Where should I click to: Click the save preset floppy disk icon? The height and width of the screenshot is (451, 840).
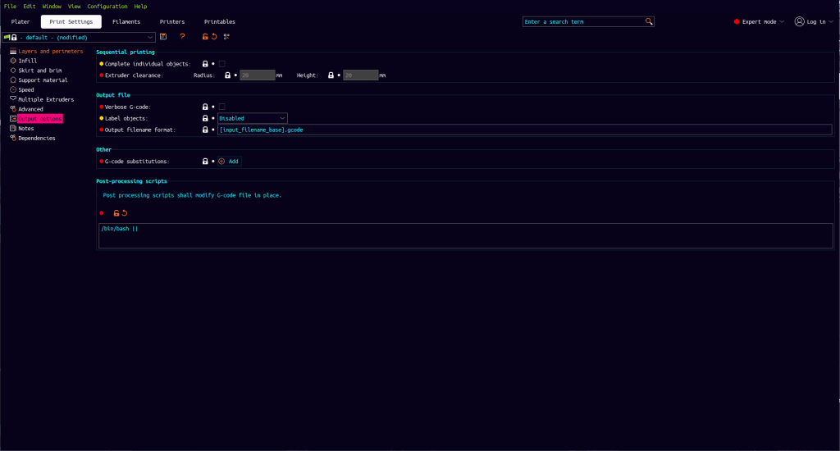[163, 37]
